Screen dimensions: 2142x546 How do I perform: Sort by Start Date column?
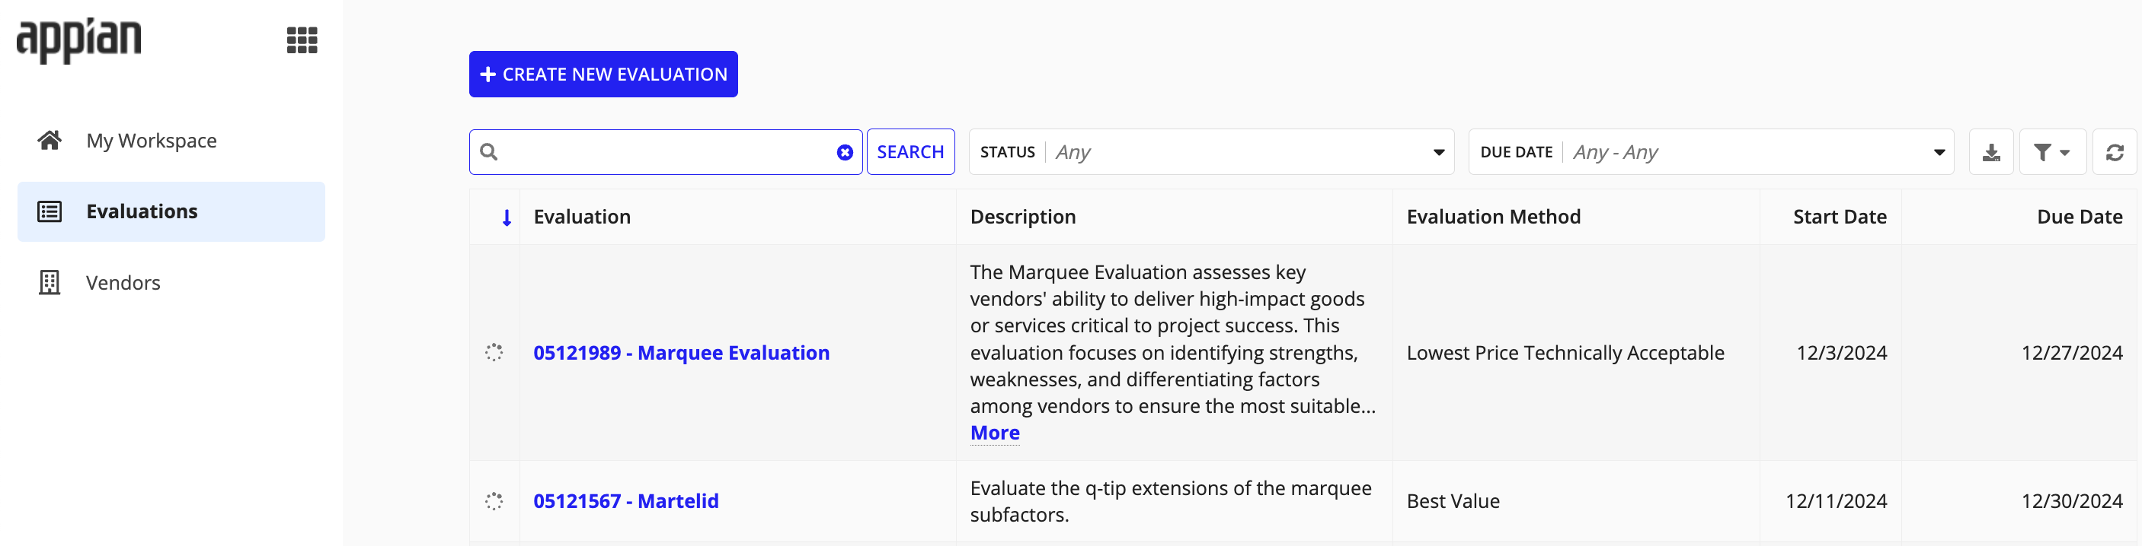(1840, 217)
